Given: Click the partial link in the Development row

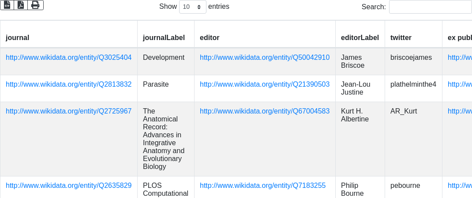Looking at the screenshot, I should coord(460,58).
